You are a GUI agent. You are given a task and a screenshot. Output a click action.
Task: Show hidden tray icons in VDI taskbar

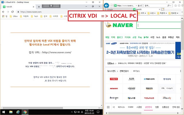[x=72, y=112]
